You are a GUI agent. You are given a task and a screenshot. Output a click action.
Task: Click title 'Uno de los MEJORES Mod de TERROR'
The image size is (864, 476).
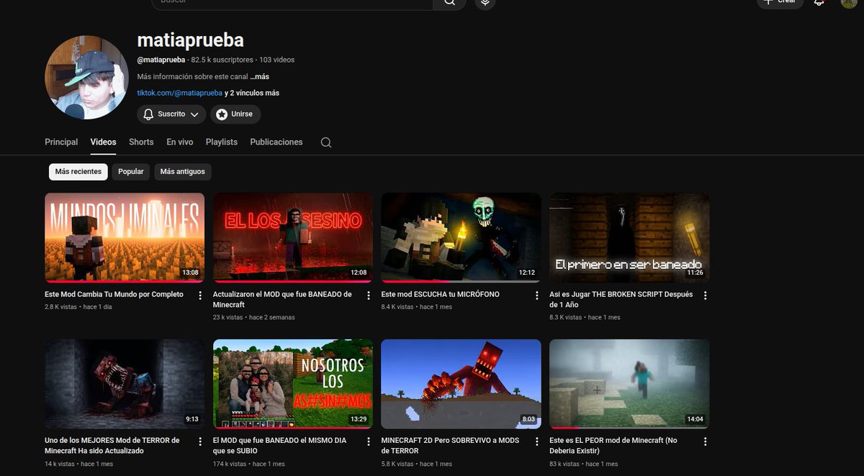[112, 445]
